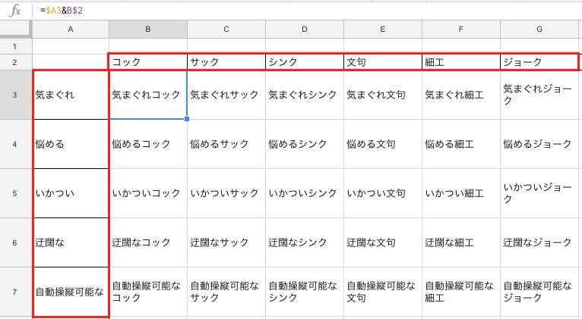Click cell 迂闊なコック

coord(148,242)
